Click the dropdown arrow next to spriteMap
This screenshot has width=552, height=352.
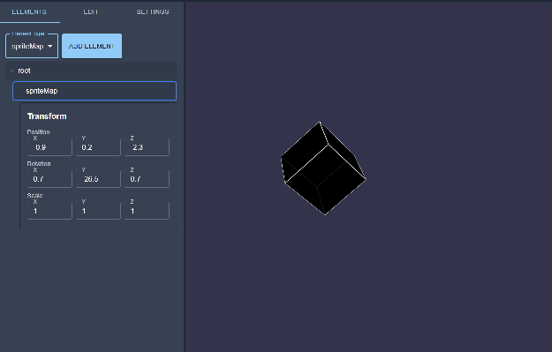click(50, 46)
